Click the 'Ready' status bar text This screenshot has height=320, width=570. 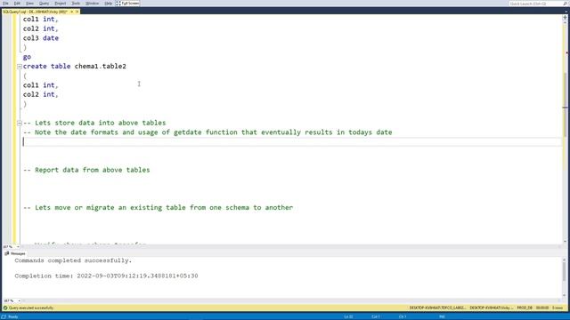tap(12, 316)
